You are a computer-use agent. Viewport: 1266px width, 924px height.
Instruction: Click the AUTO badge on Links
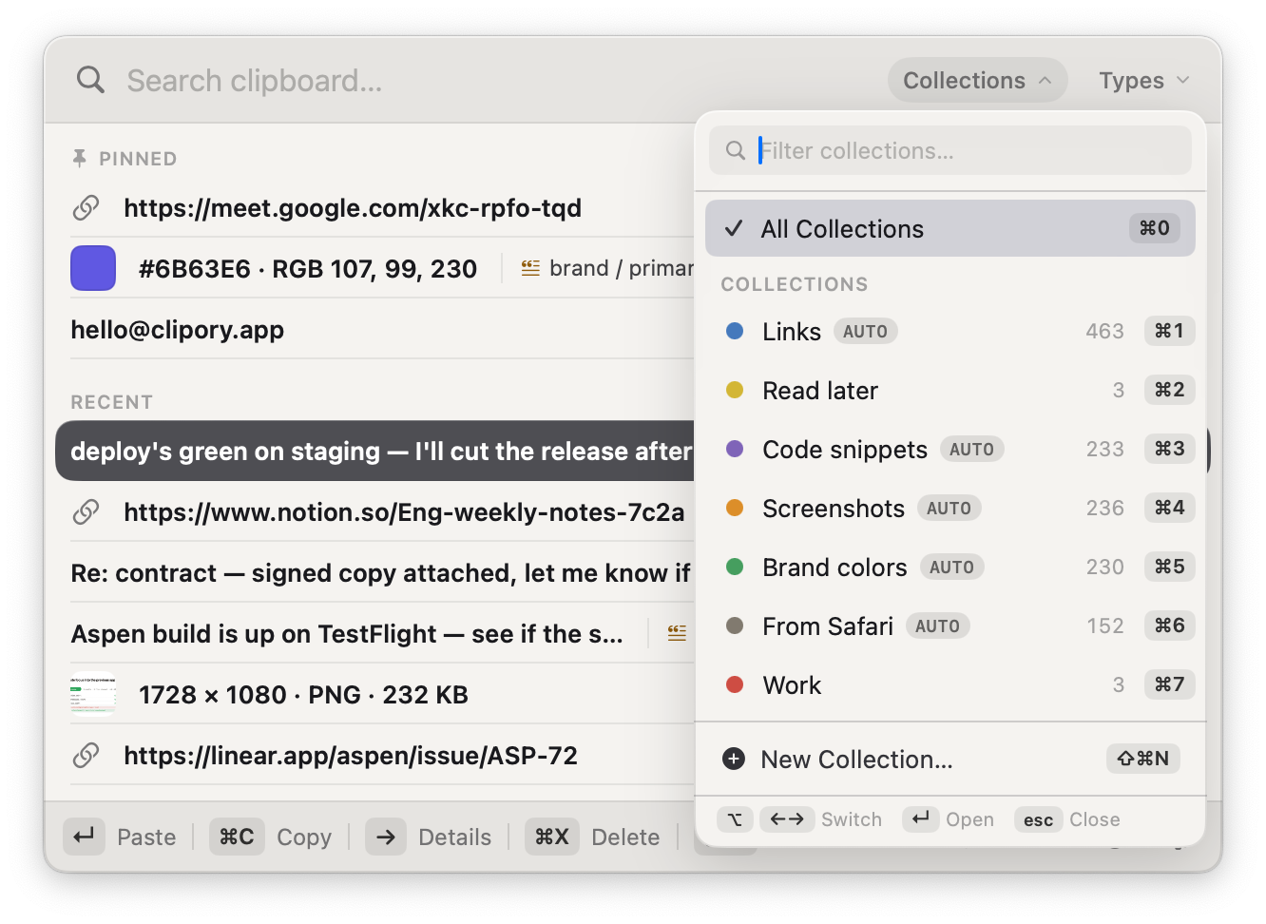click(865, 331)
